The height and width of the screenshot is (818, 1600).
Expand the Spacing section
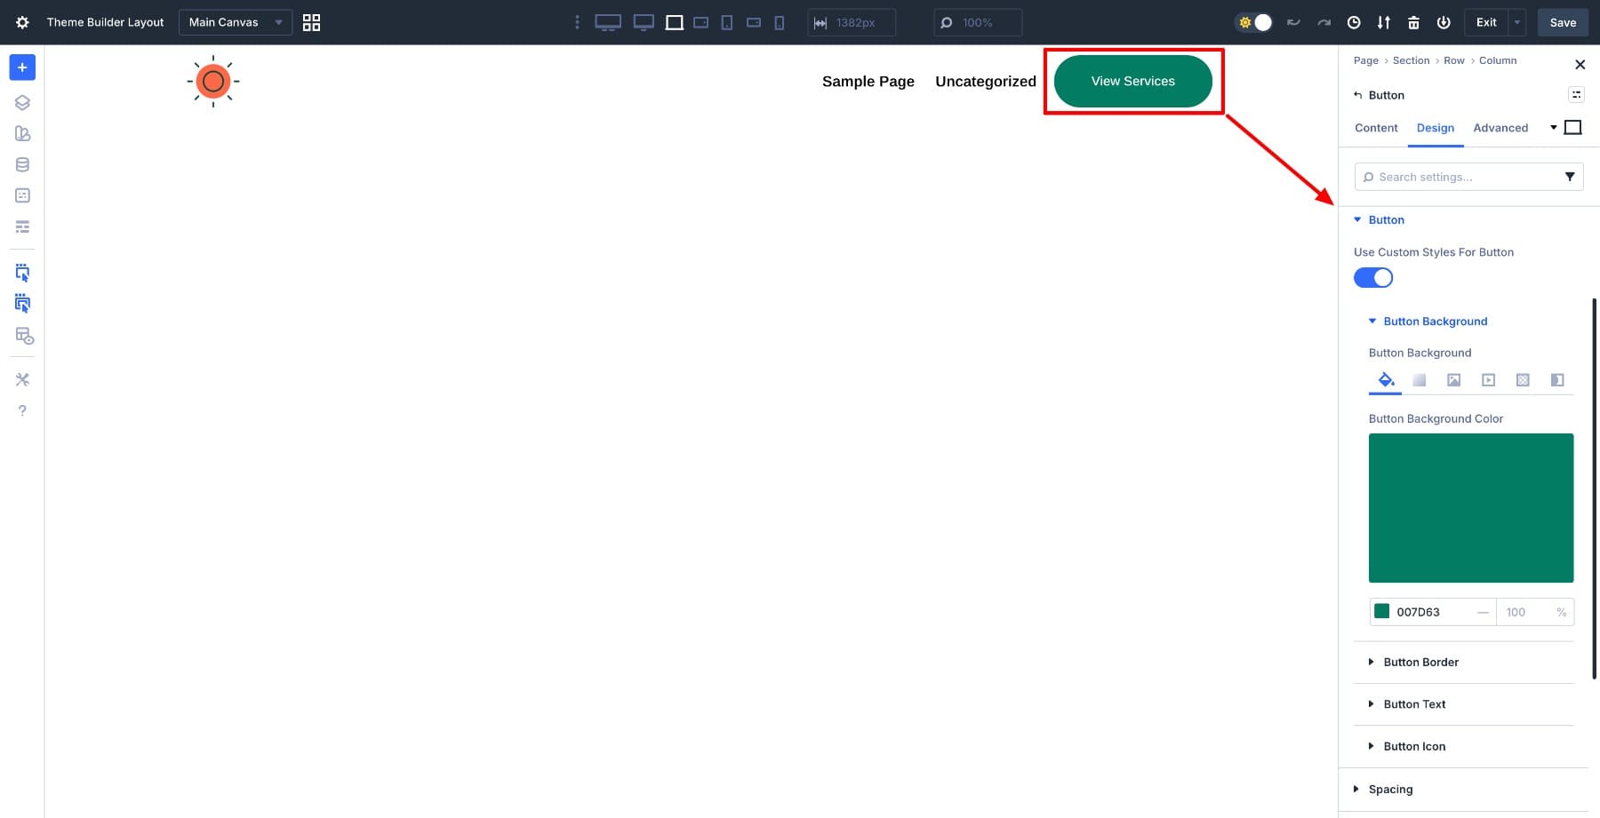point(1389,789)
